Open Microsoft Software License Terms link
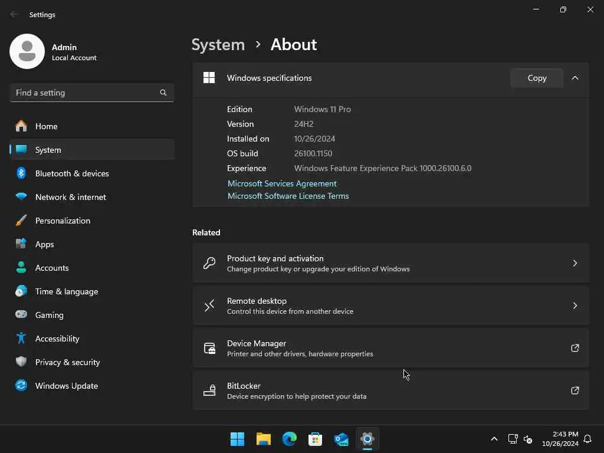604x453 pixels. (x=288, y=196)
